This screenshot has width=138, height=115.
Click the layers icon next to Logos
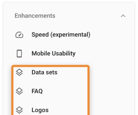[x=19, y=110]
